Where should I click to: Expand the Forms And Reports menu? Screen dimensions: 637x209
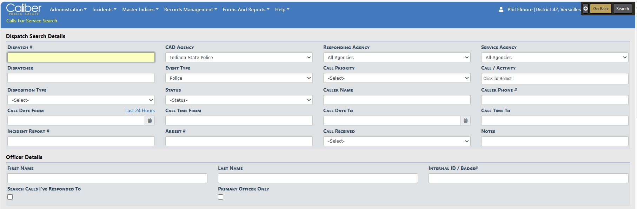246,9
